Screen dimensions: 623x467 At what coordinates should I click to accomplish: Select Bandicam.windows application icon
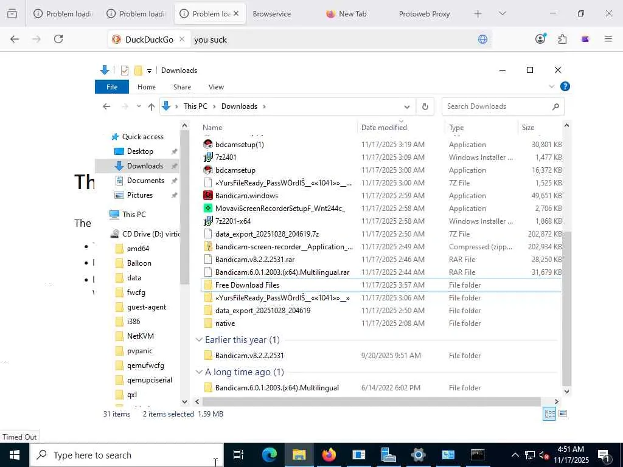[x=208, y=195]
